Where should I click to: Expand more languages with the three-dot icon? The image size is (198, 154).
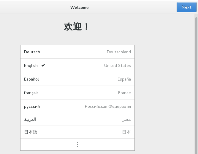[77, 145]
